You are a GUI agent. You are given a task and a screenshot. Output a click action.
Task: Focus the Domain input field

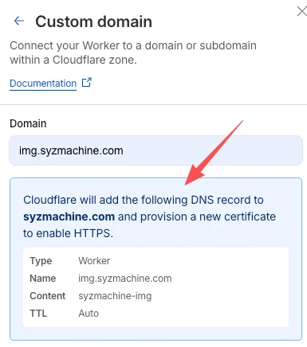[x=155, y=150]
